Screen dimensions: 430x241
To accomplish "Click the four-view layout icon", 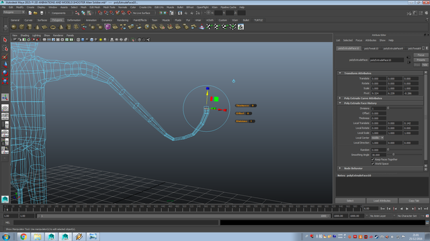I will tap(5, 116).
